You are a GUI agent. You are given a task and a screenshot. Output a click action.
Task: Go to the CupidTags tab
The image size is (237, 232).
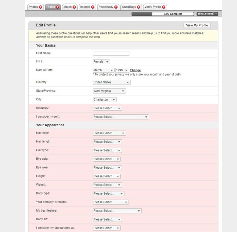[129, 7]
